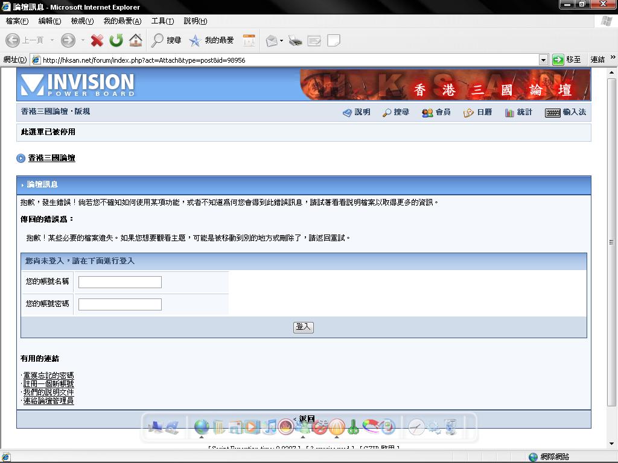This screenshot has height=463, width=618.
Task: Click the History toolbar icon
Action: [x=249, y=40]
